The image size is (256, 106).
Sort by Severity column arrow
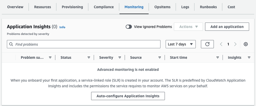click(x=120, y=57)
